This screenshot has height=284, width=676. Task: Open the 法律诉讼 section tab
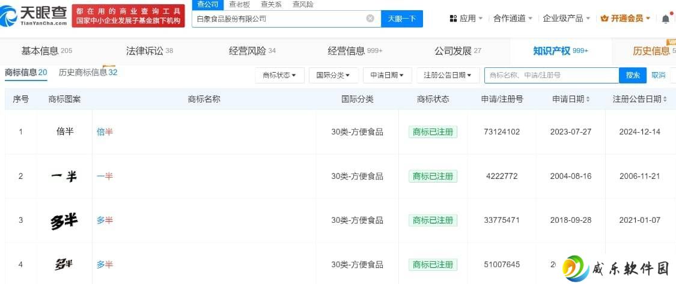(x=150, y=51)
